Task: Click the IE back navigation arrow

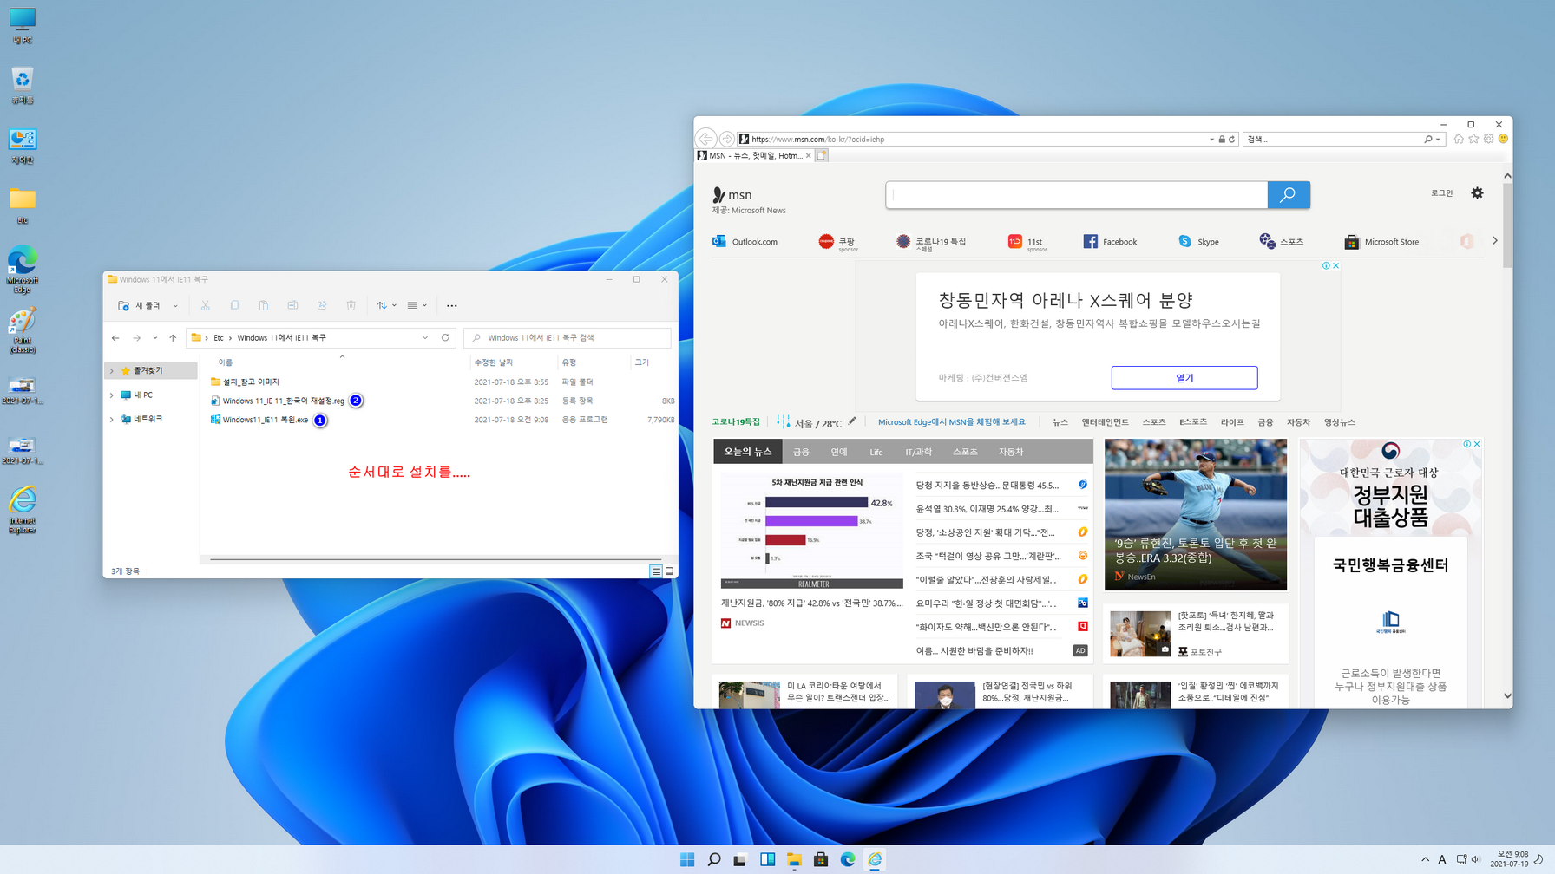Action: (706, 139)
